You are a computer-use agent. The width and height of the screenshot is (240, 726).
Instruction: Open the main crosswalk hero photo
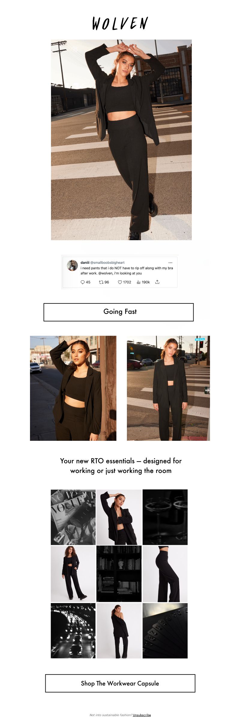point(121,140)
